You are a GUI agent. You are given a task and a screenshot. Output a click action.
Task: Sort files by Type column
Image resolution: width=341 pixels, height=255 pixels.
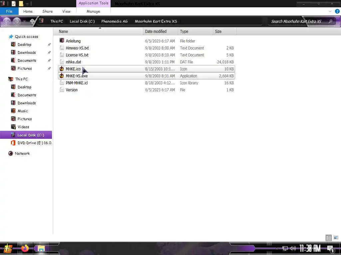point(195,32)
